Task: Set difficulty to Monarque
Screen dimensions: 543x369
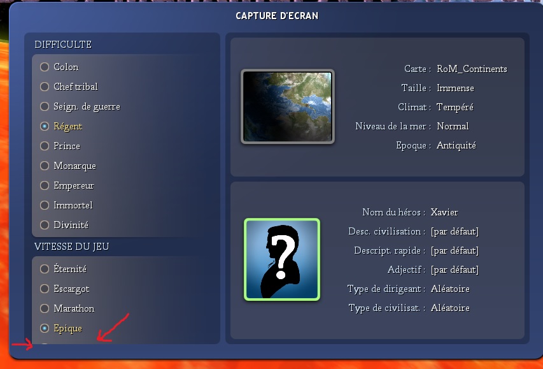Action: click(x=45, y=166)
